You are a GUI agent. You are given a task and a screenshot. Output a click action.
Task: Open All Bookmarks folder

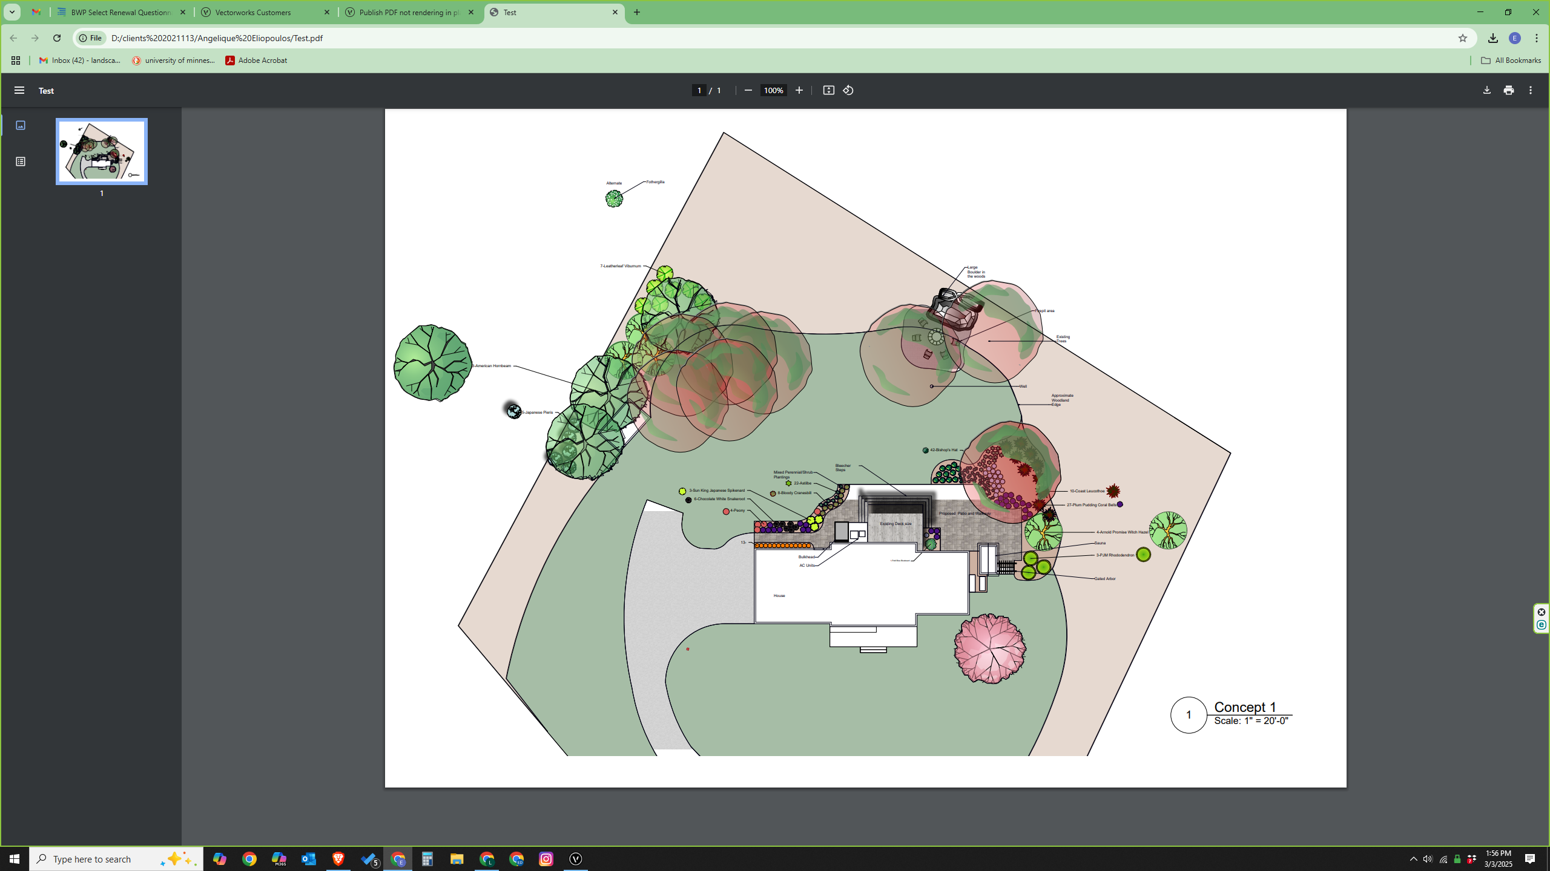[1511, 60]
